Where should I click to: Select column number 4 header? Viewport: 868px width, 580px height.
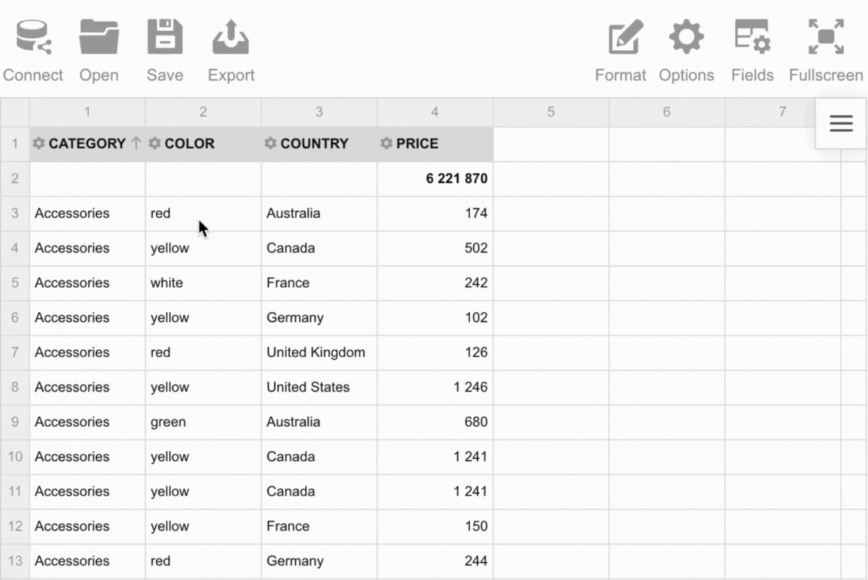click(x=435, y=112)
